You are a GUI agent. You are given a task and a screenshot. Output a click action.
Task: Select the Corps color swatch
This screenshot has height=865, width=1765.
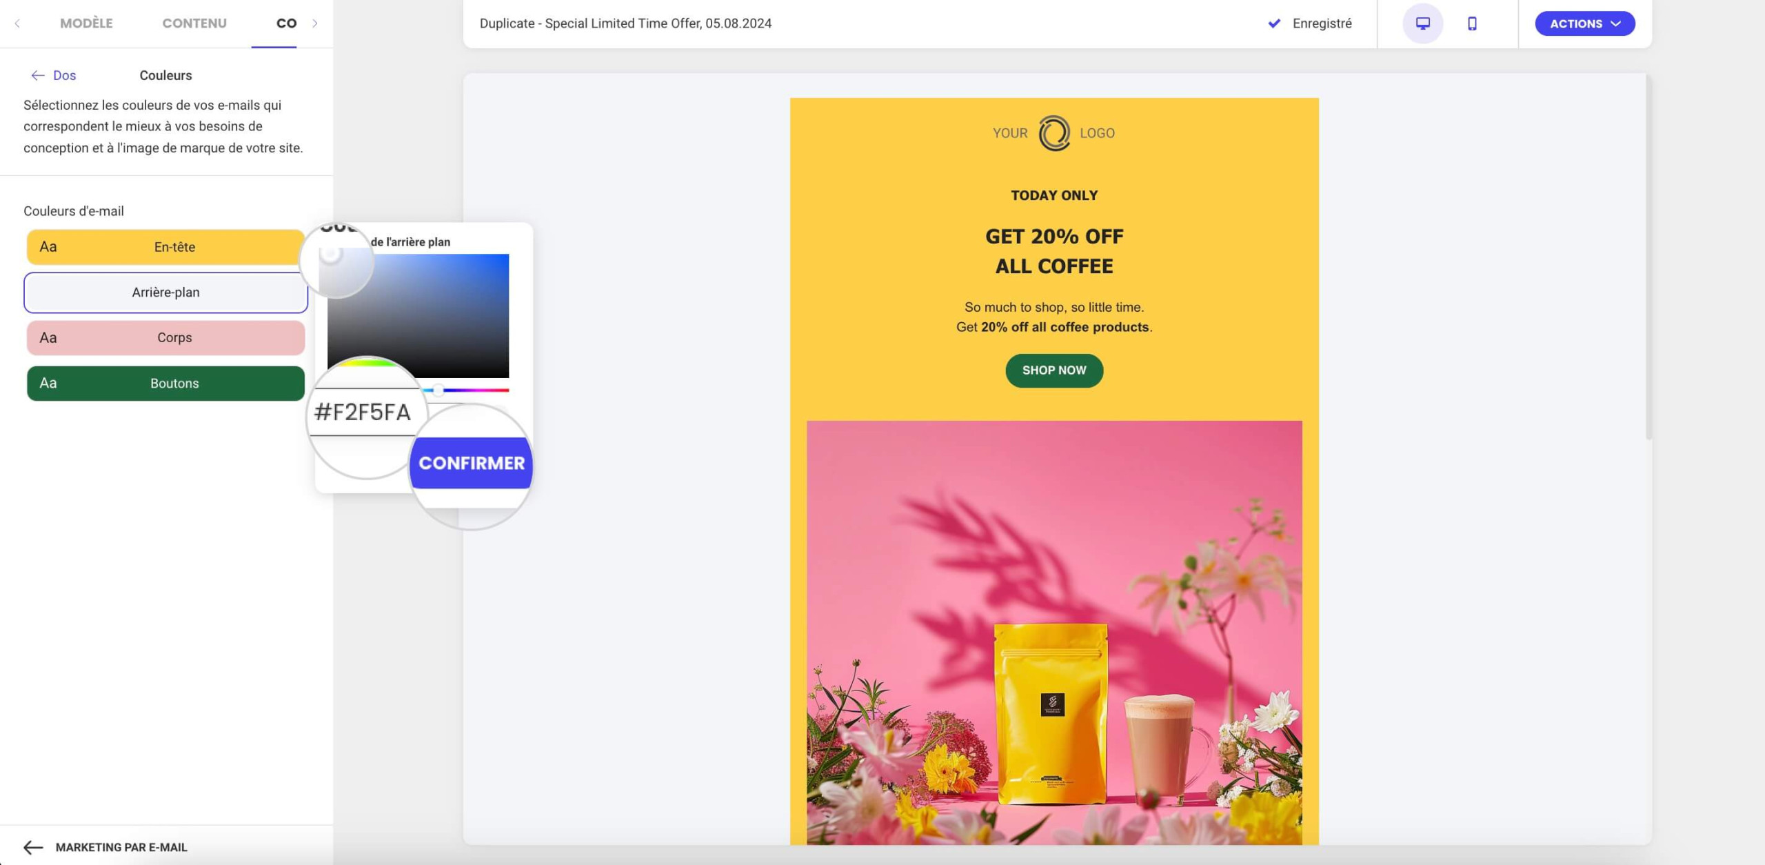point(165,338)
